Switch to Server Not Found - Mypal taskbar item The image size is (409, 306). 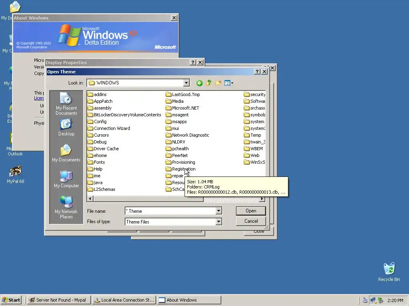[x=59, y=300]
